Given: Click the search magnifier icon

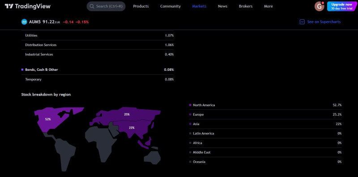Looking at the screenshot, I should click(92, 6).
